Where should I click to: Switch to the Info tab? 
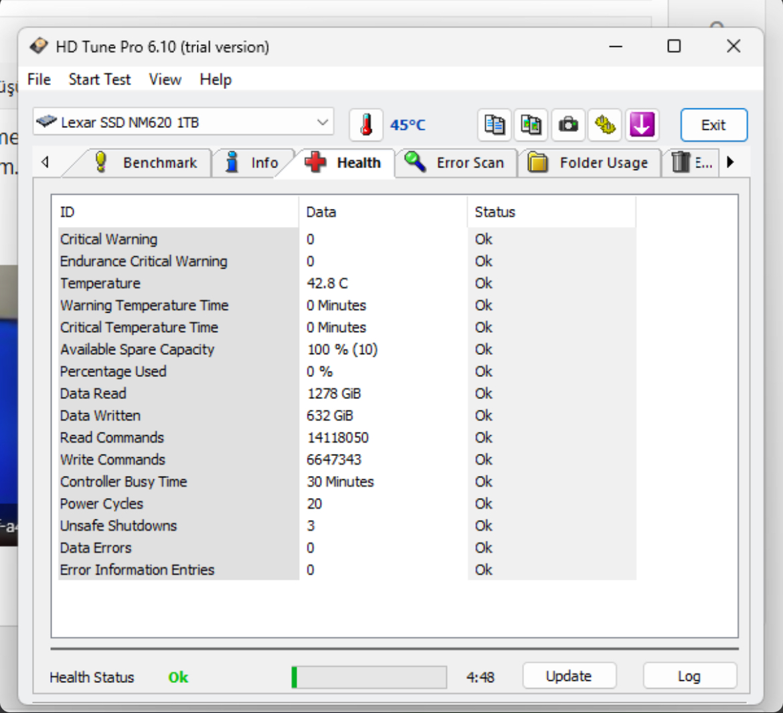253,163
